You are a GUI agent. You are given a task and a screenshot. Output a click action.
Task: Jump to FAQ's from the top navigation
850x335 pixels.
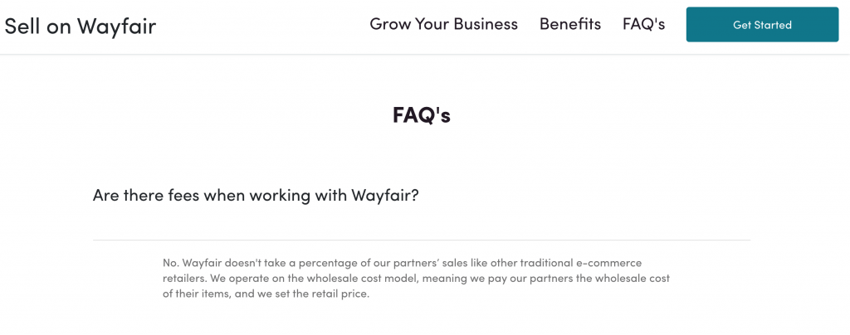(643, 24)
